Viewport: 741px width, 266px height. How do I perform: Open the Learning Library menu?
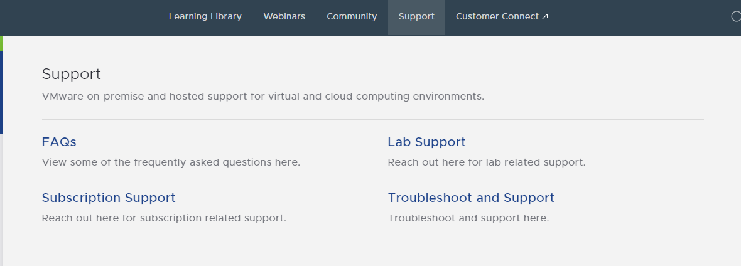point(205,16)
